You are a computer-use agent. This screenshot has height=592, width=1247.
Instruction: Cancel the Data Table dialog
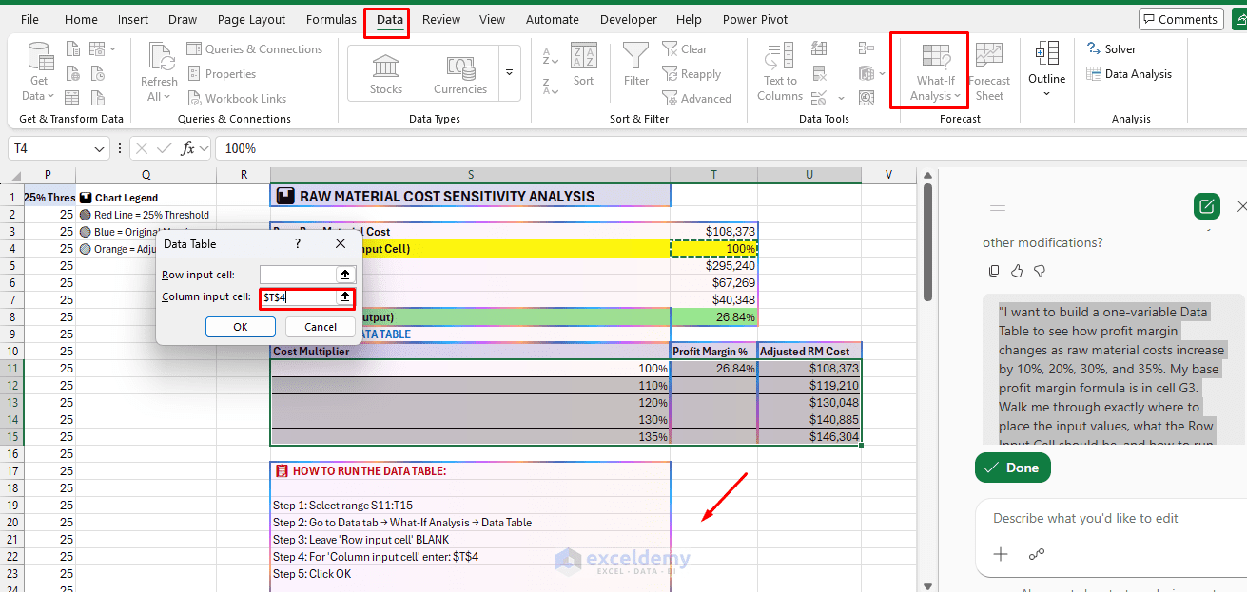(x=321, y=327)
